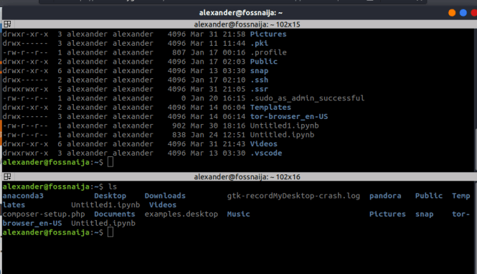Screen dimensions: 477x274
Task: Click the Templates directory name
Action: click(x=270, y=108)
